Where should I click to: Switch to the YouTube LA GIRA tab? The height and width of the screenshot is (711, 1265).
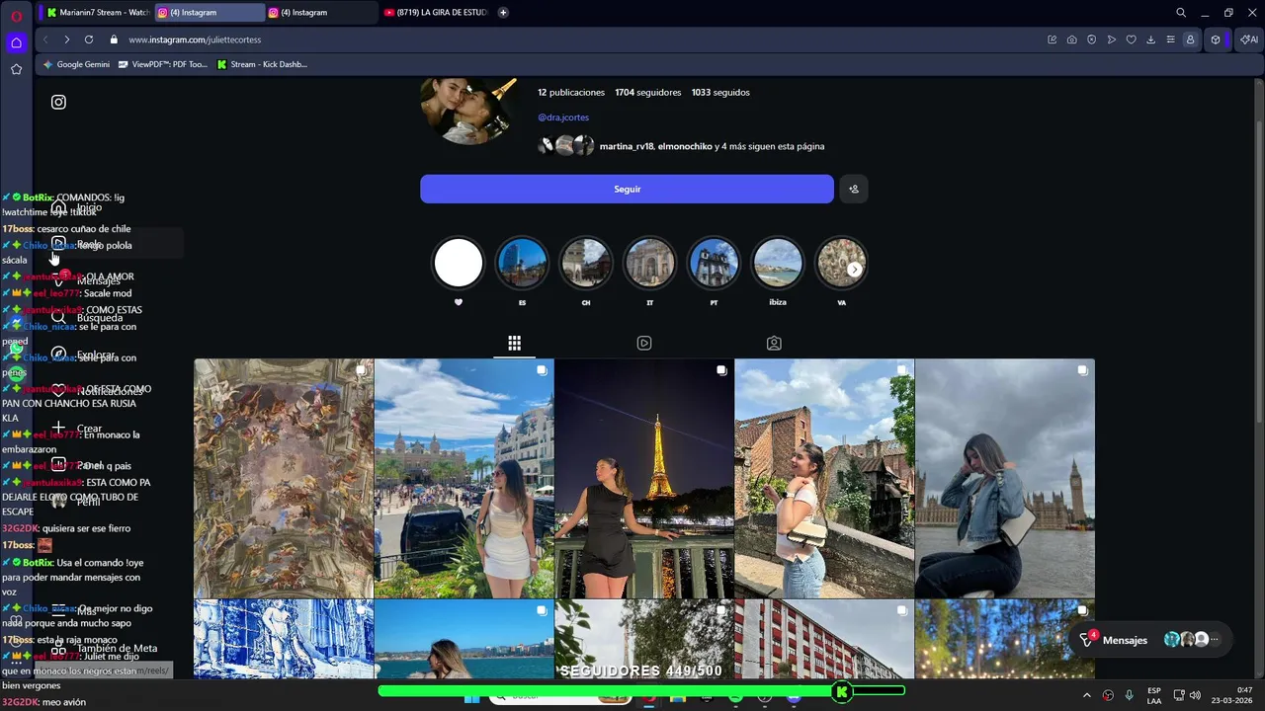pos(435,13)
